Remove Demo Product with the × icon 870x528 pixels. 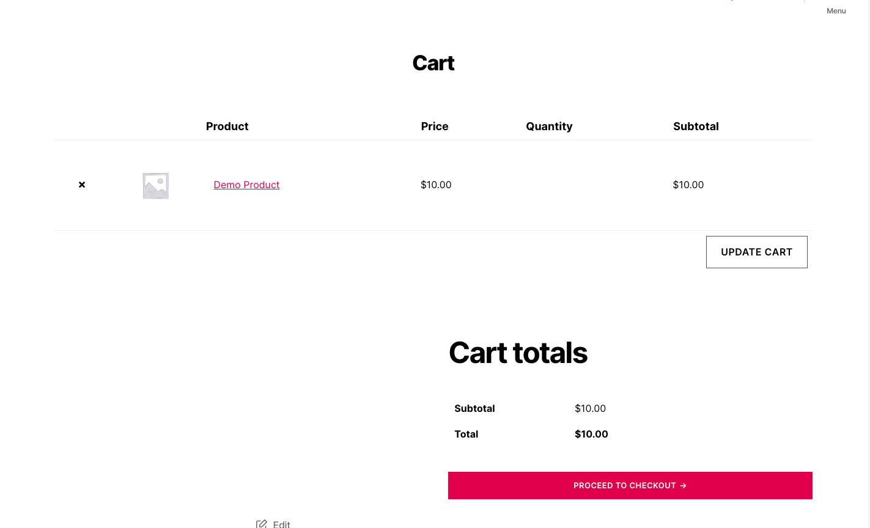pos(82,185)
